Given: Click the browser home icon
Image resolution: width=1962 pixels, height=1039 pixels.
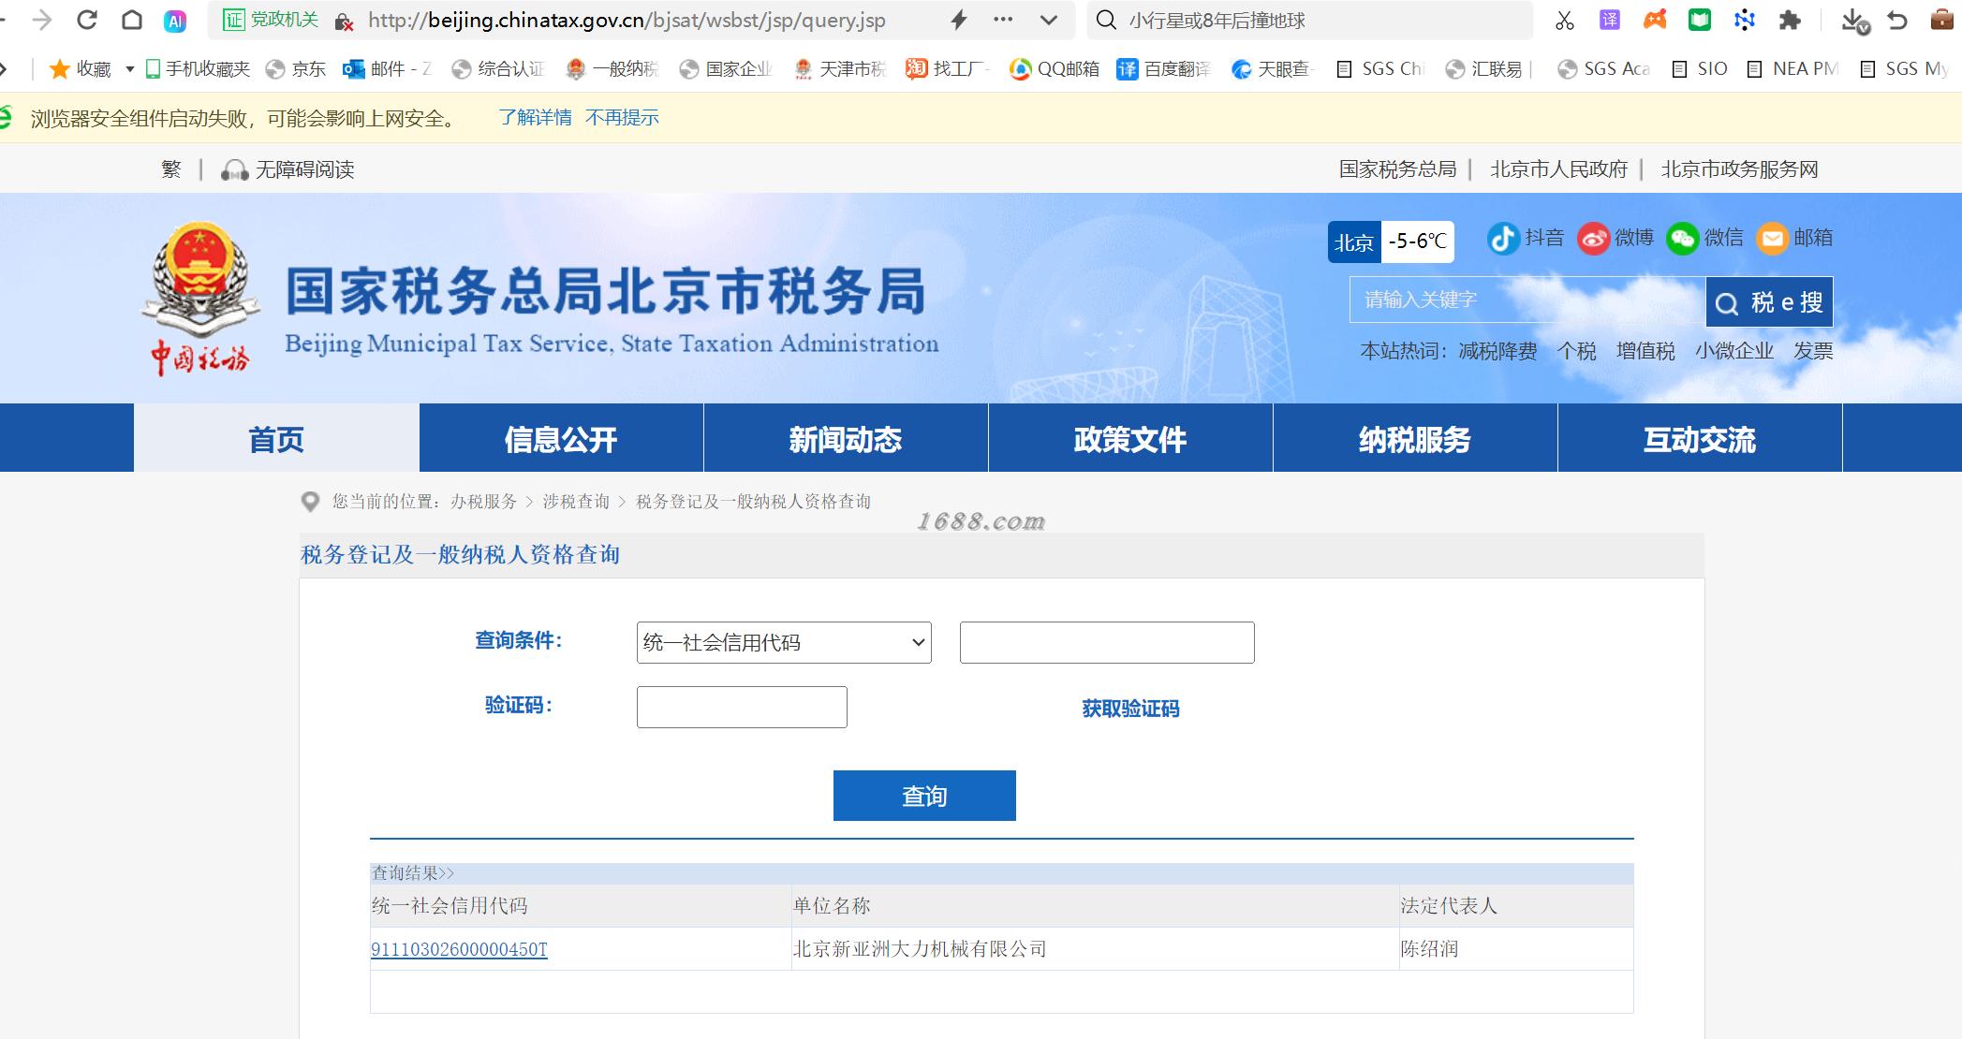Looking at the screenshot, I should (132, 20).
